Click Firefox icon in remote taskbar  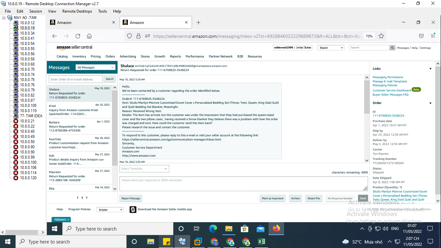click(276, 229)
